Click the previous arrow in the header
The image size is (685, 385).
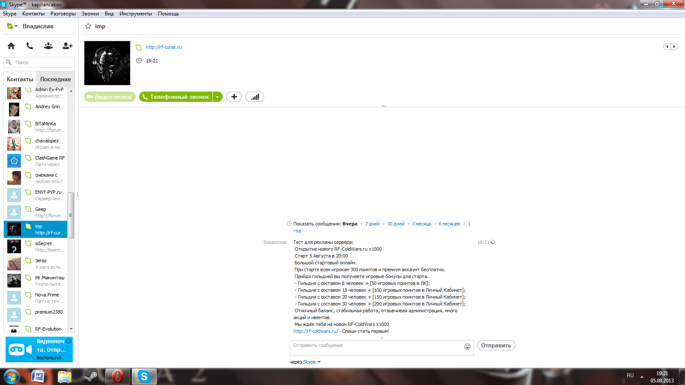pyautogui.click(x=667, y=47)
